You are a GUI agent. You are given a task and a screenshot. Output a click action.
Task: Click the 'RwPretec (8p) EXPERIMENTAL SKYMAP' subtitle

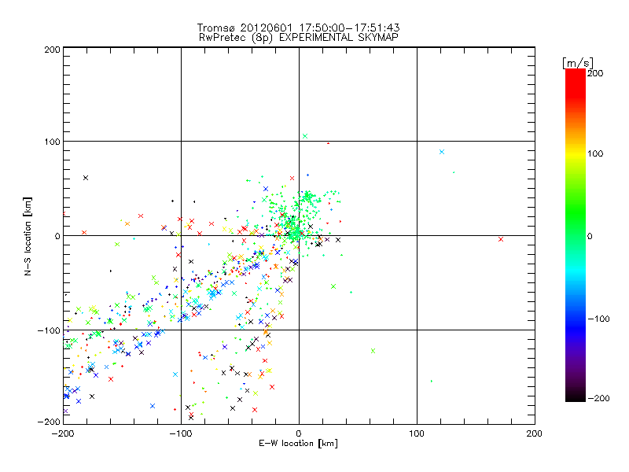coord(299,38)
